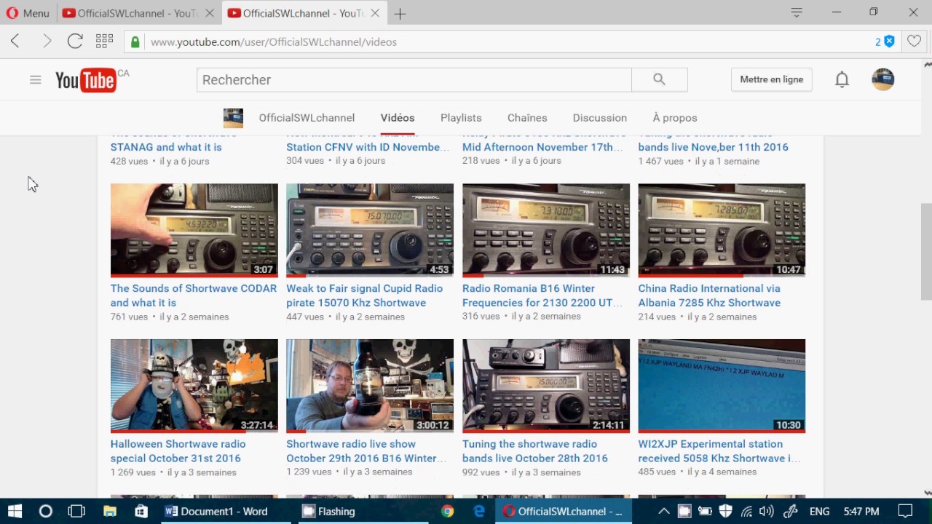Image resolution: width=932 pixels, height=524 pixels.
Task: Open Weak to Fair signal Cupid Radio link
Action: [364, 295]
